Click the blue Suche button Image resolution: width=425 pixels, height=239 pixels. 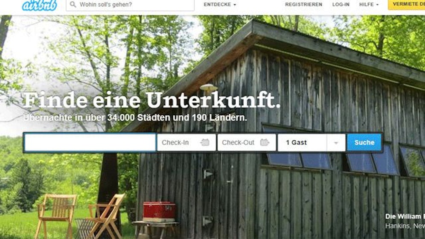click(x=364, y=142)
